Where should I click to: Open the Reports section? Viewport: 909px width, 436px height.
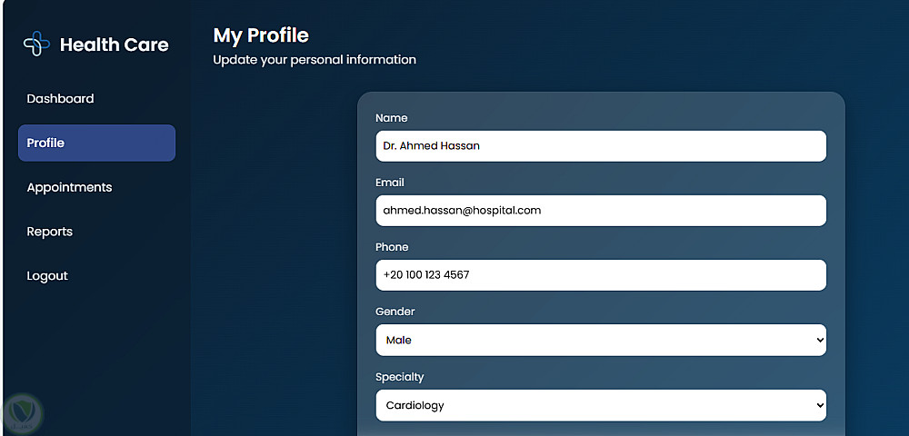[50, 232]
